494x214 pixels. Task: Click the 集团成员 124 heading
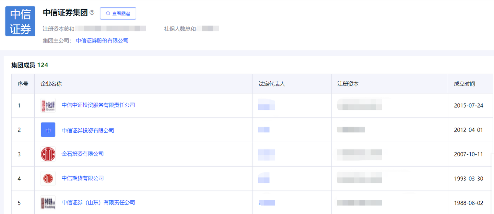(x=30, y=65)
